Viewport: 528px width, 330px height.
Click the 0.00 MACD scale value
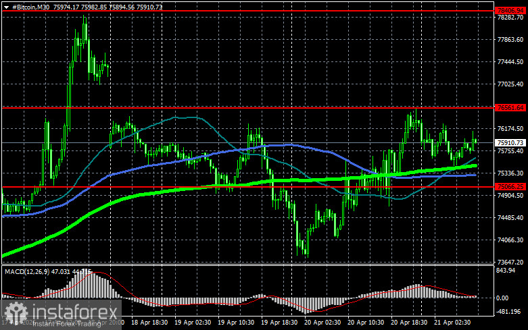click(x=502, y=298)
